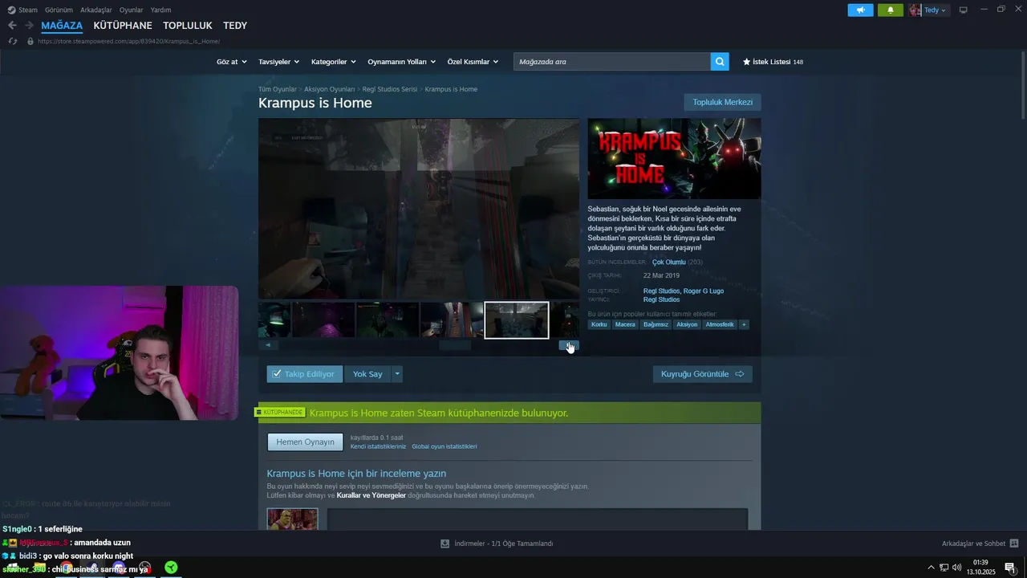Select the purple-lit second screenshot thumbnail
Viewport: 1027px width, 578px height.
(323, 320)
